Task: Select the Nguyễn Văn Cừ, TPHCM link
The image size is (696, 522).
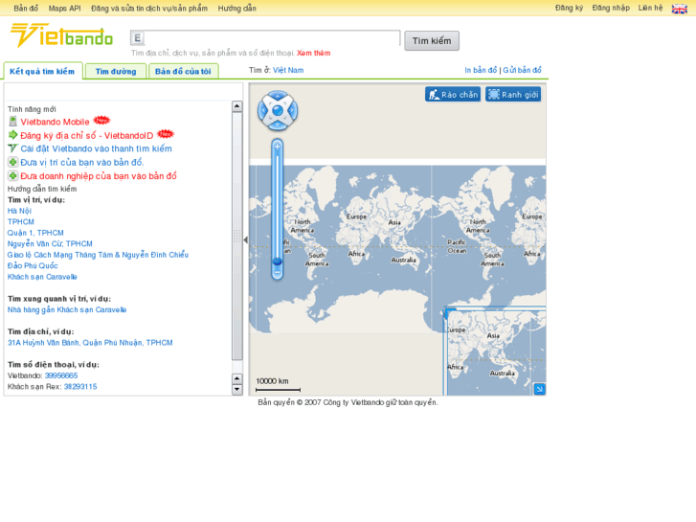Action: [x=50, y=243]
